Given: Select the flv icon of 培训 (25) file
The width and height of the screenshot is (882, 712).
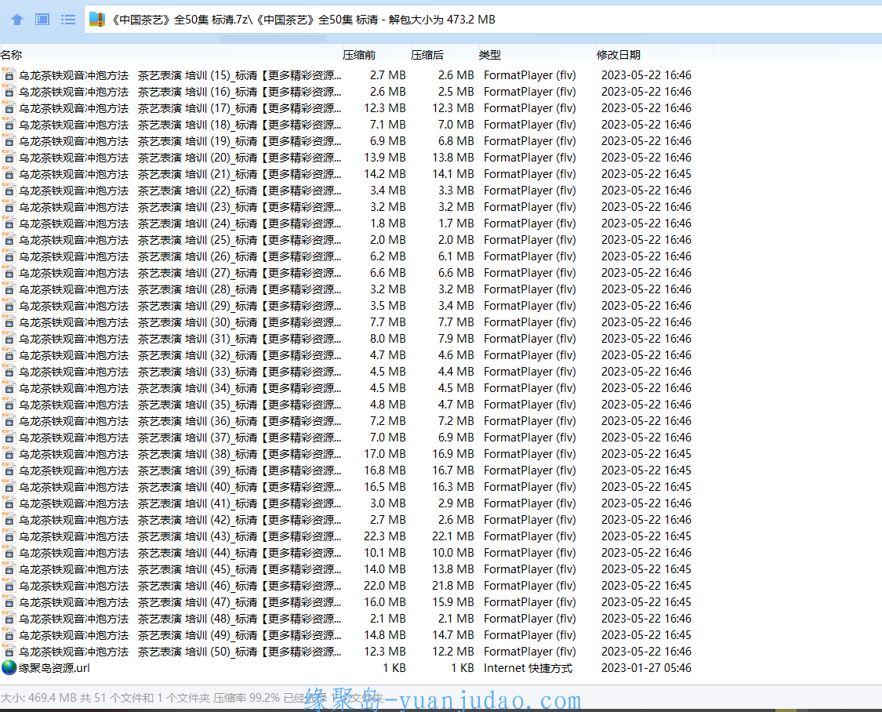Looking at the screenshot, I should 9,240.
